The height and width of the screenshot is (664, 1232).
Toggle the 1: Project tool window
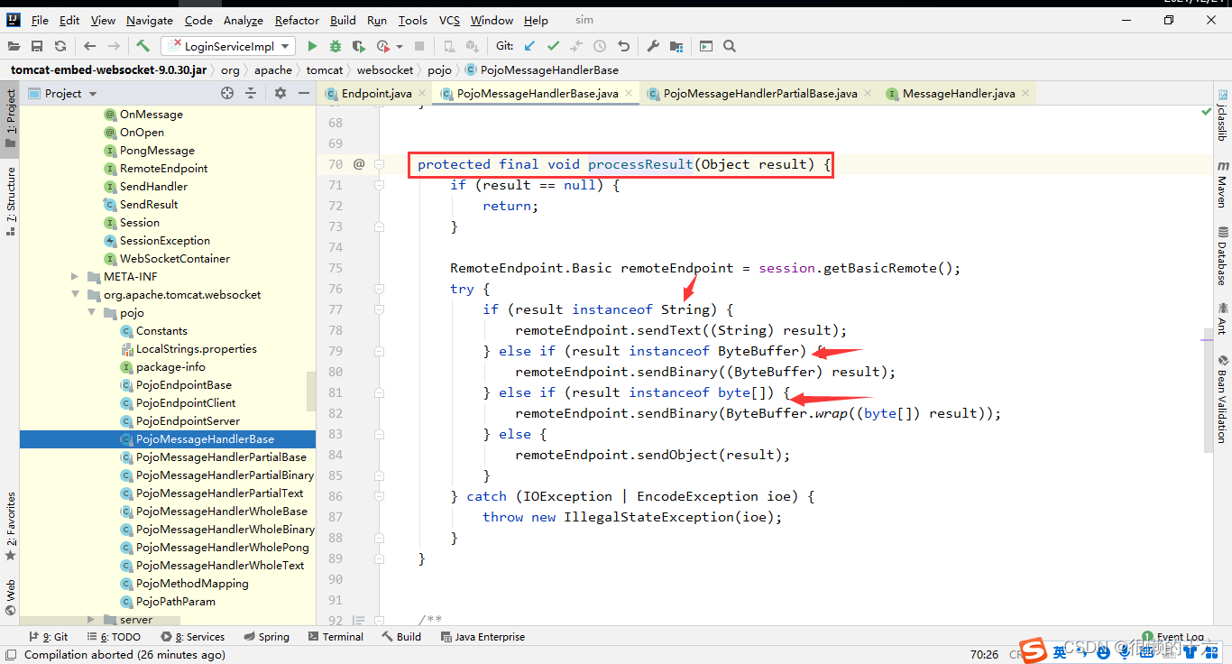10,118
